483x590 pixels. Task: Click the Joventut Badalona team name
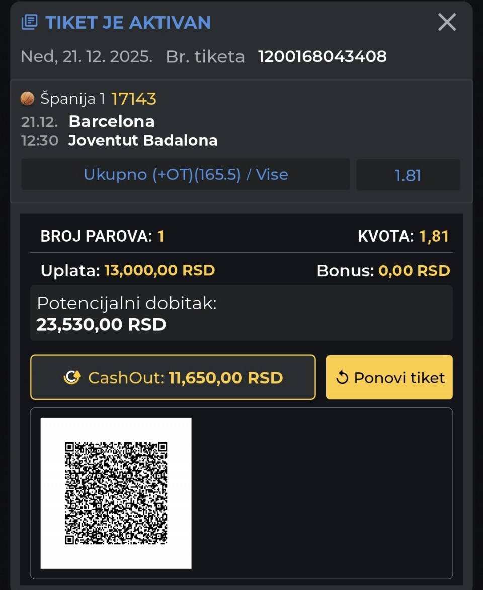(143, 140)
